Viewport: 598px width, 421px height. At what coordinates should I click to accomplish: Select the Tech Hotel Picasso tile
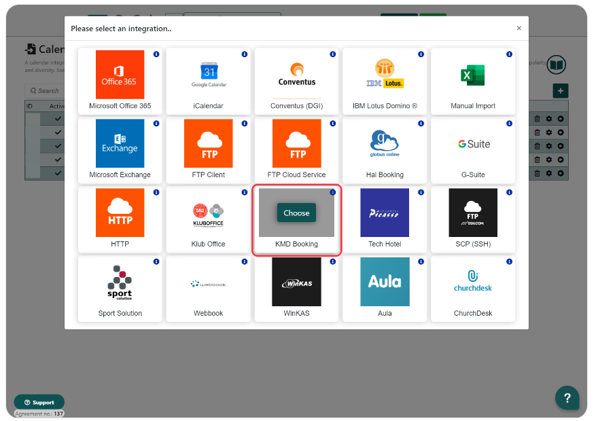tap(385, 219)
